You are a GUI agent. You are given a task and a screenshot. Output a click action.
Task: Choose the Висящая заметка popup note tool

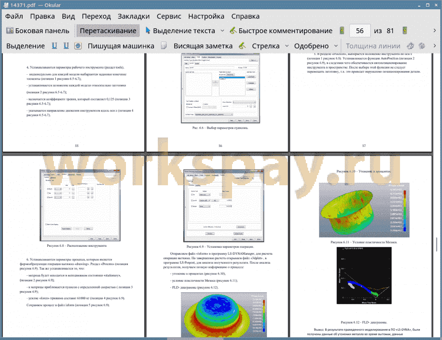(203, 46)
